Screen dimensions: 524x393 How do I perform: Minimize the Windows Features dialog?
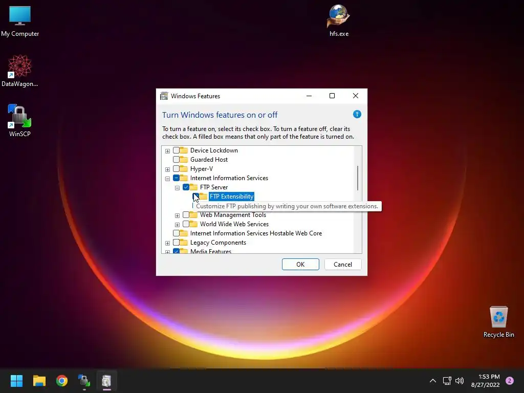[309, 96]
